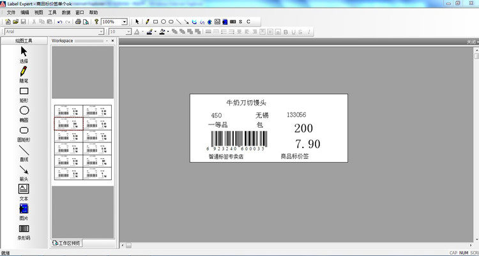Click the blue globe icon in toolbar

coord(209,22)
